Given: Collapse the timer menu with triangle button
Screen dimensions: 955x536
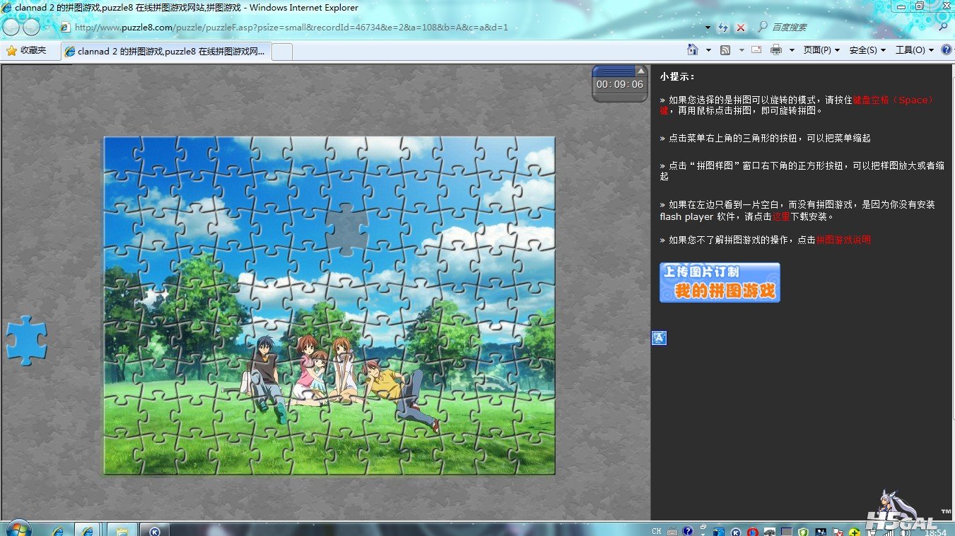Looking at the screenshot, I should coord(641,71).
